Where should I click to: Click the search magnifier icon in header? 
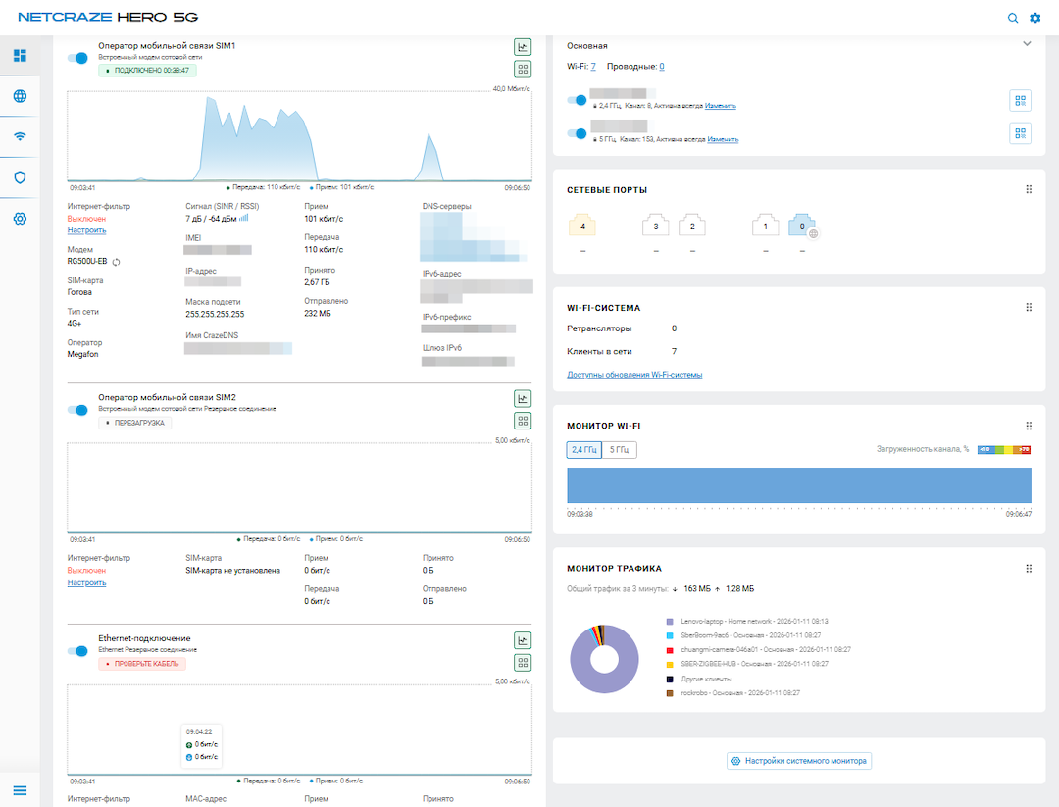click(x=1013, y=18)
